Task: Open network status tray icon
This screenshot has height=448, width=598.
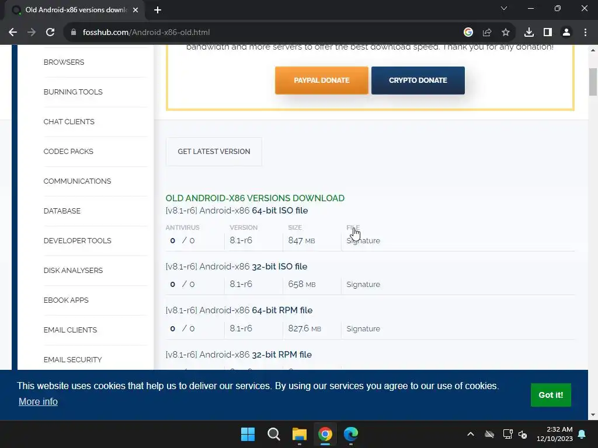Action: 507,434
